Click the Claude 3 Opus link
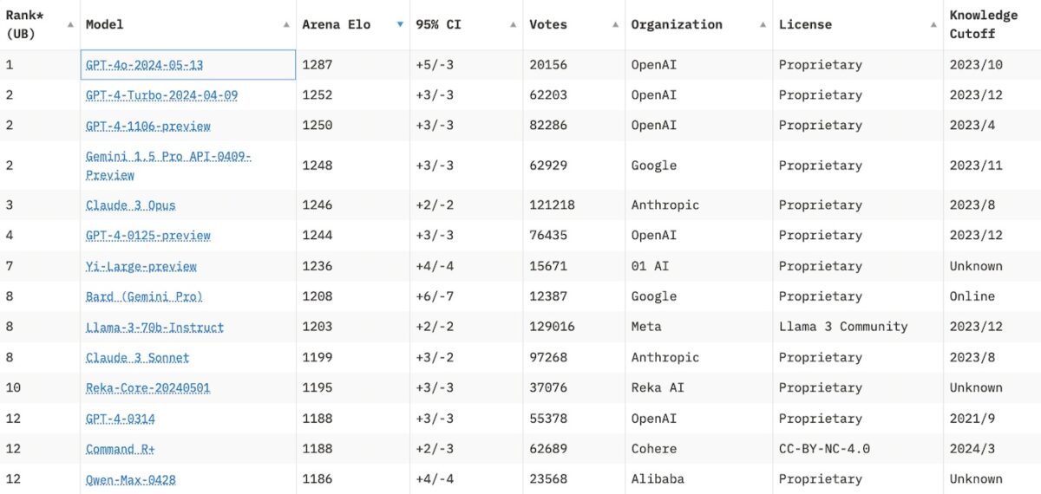The width and height of the screenshot is (1041, 494). 130,205
